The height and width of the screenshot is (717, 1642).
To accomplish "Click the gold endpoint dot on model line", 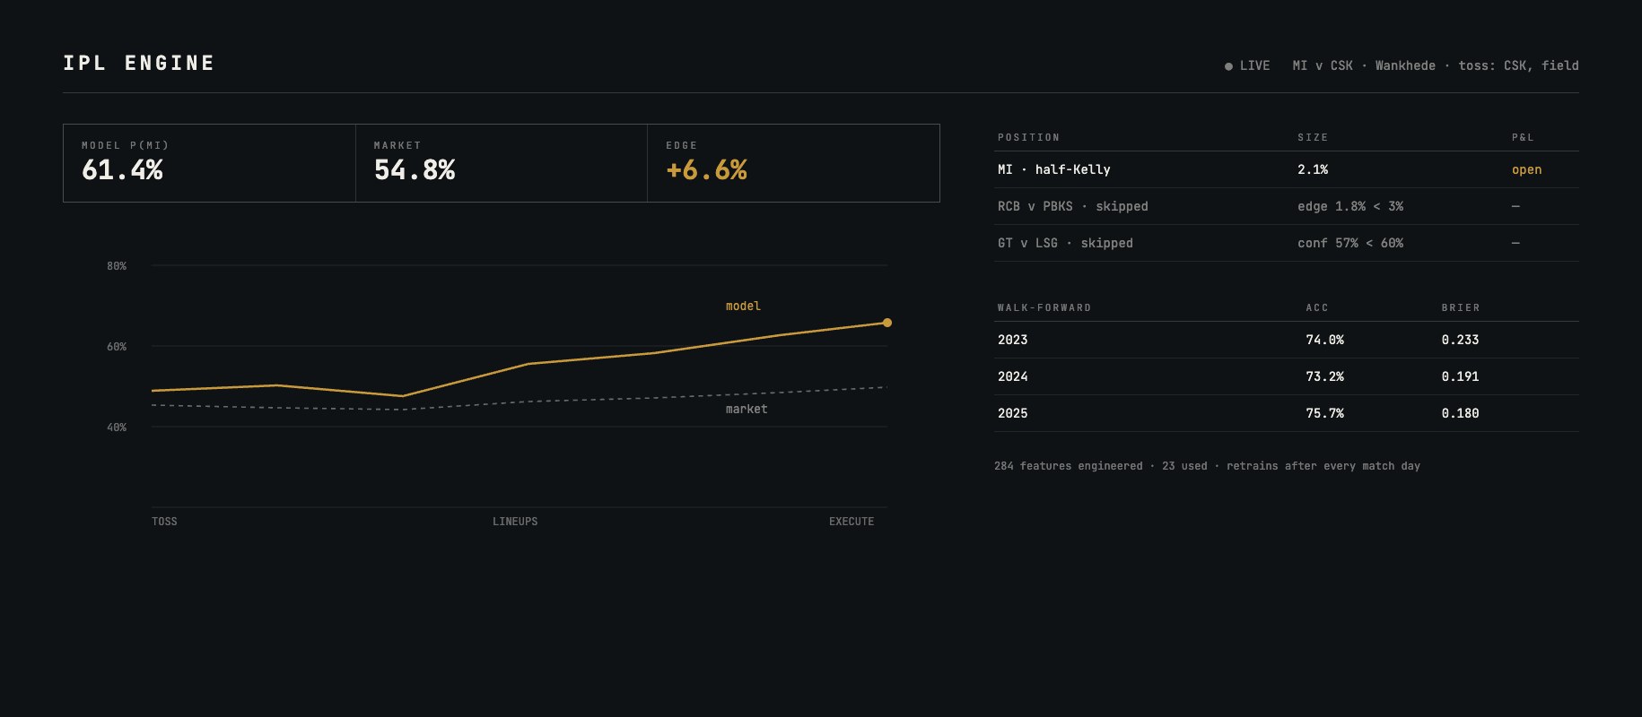I will click(x=887, y=323).
